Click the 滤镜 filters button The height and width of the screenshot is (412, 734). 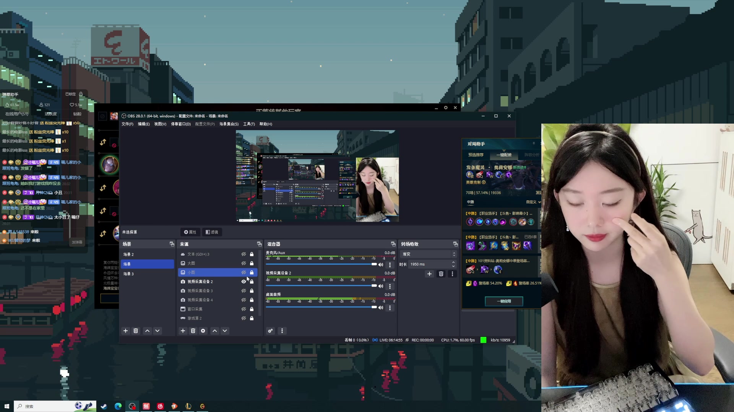click(212, 232)
